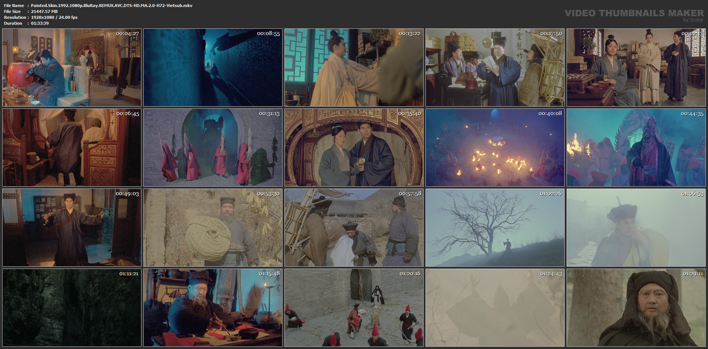This screenshot has width=708, height=349.
Task: Click the File Name label
Action: 14,6
